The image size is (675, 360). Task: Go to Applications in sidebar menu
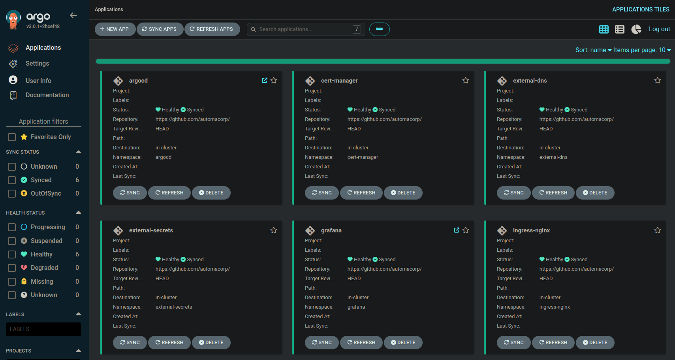pyautogui.click(x=43, y=47)
